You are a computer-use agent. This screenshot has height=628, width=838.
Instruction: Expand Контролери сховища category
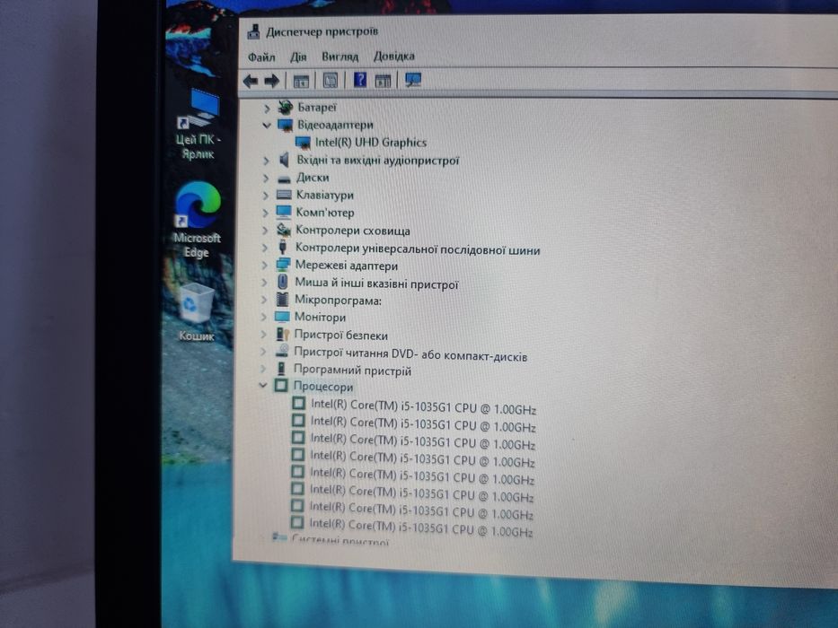(265, 231)
